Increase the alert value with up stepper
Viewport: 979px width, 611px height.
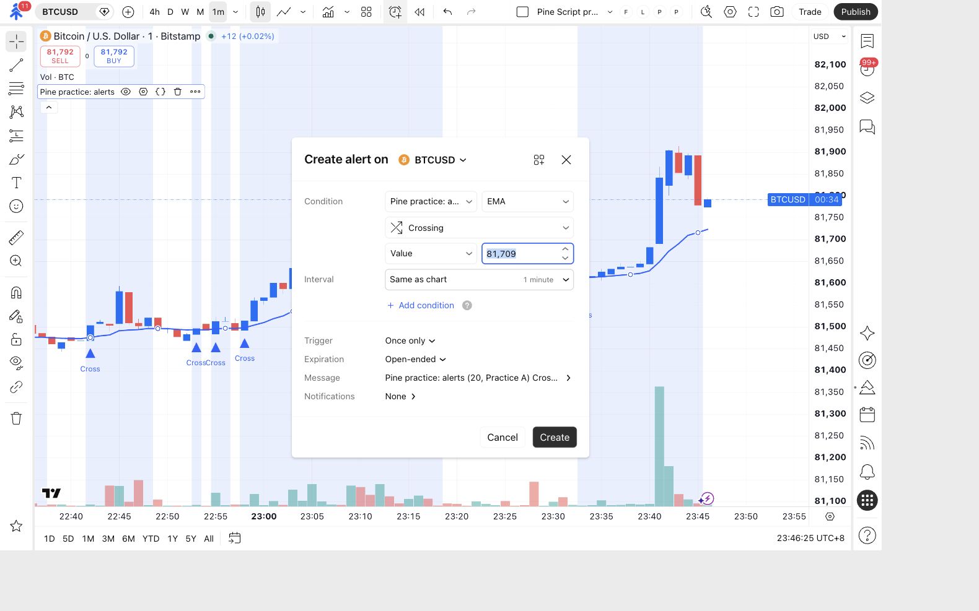(x=565, y=249)
